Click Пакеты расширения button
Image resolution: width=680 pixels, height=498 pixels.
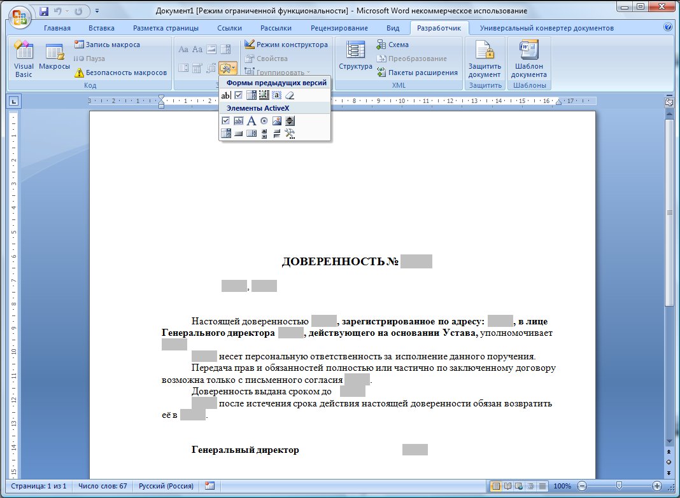coord(418,73)
